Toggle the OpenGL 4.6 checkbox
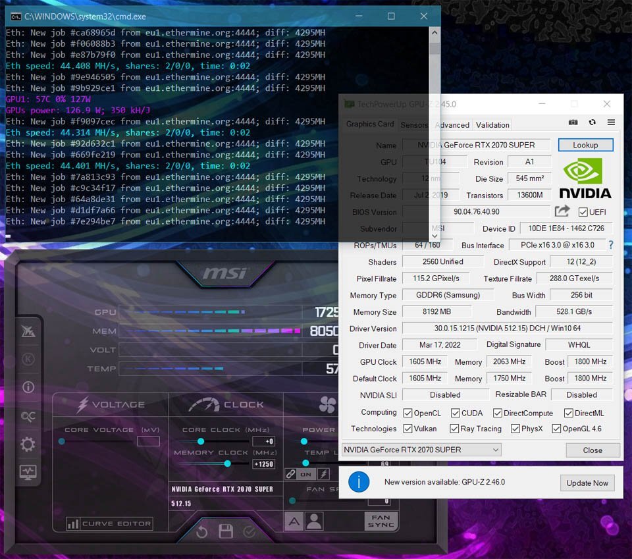 pyautogui.click(x=556, y=429)
